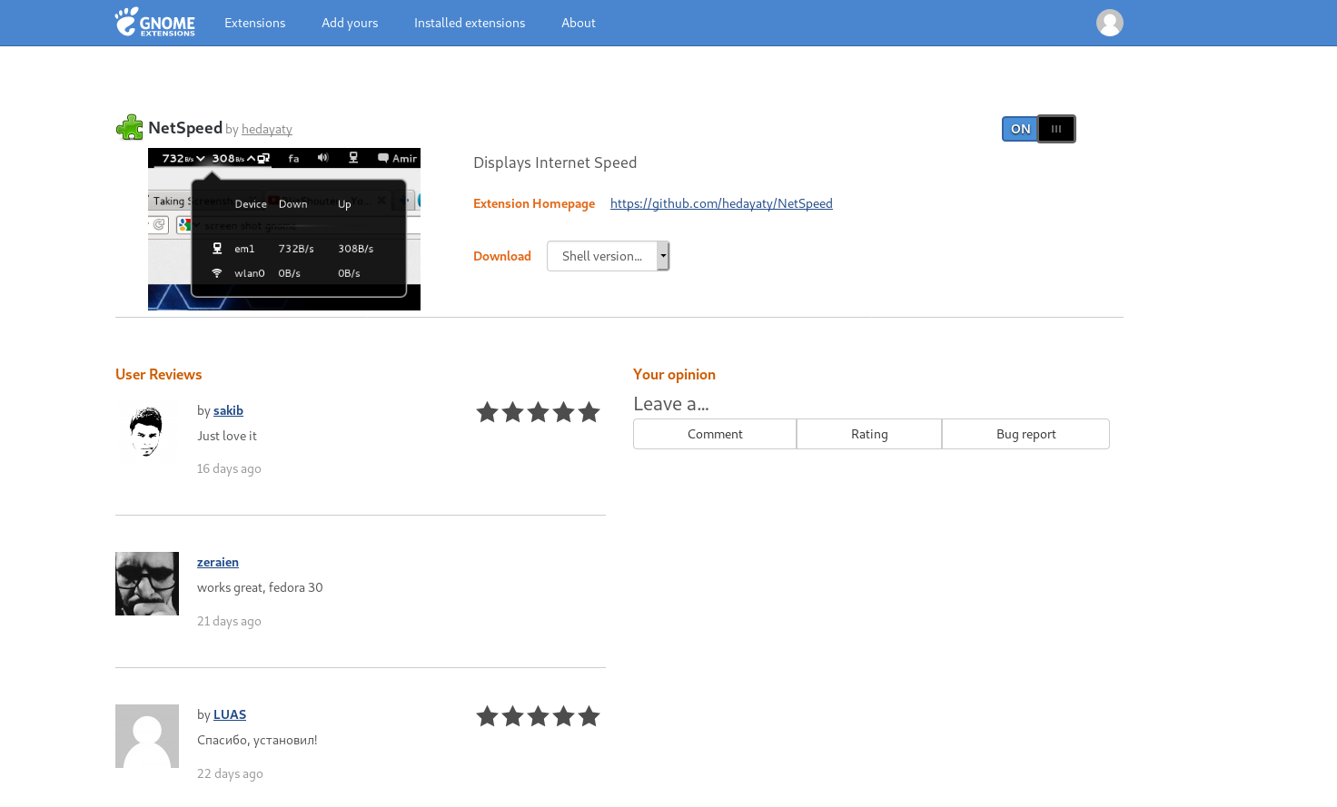
Task: Enlarge the NetSpeed screenshot thumbnail
Action: pos(284,229)
